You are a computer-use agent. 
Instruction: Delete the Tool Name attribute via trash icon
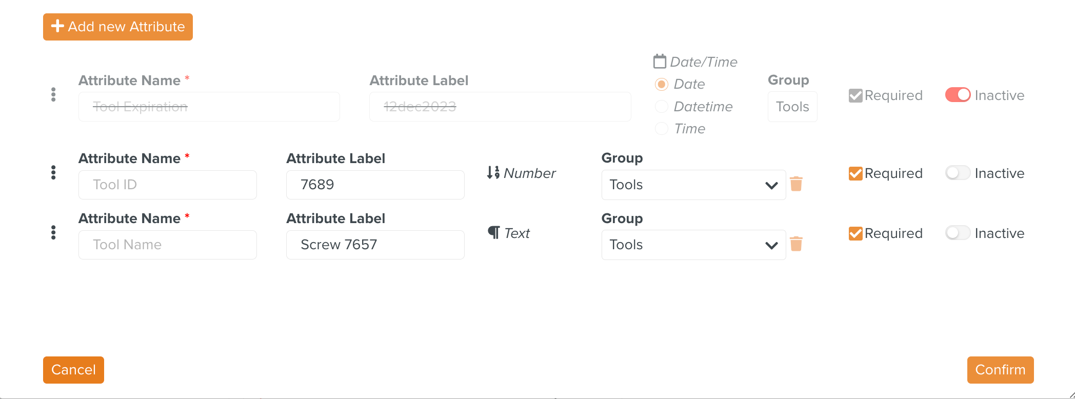point(796,244)
